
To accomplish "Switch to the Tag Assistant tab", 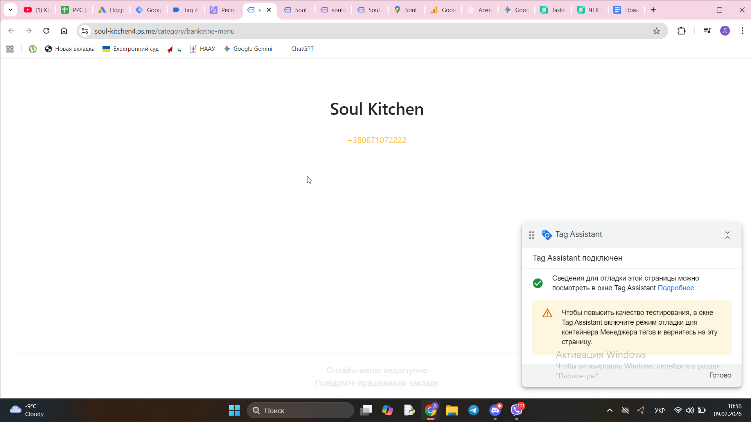I will click(x=186, y=10).
